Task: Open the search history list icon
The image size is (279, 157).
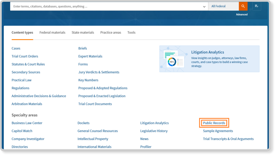Action: click(x=256, y=6)
